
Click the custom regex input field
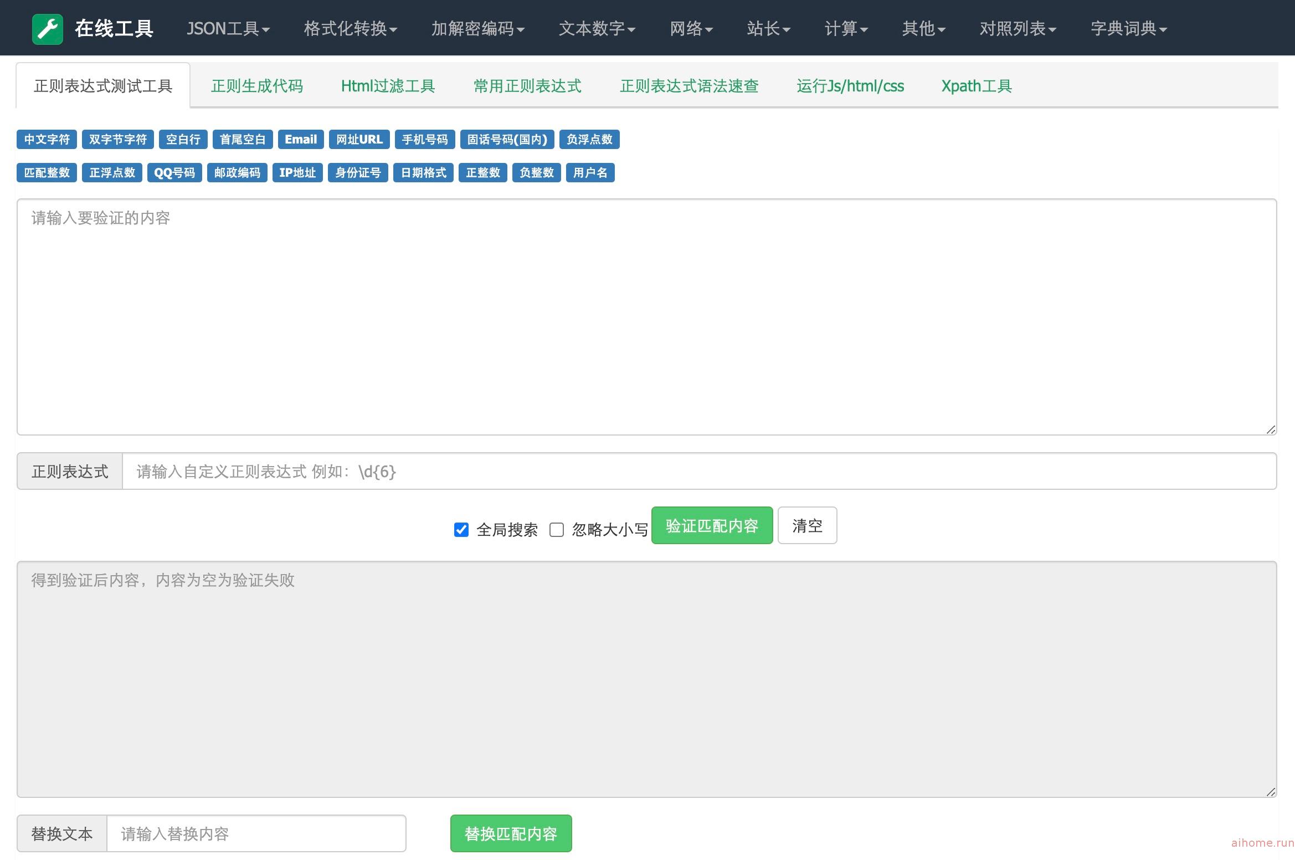700,471
